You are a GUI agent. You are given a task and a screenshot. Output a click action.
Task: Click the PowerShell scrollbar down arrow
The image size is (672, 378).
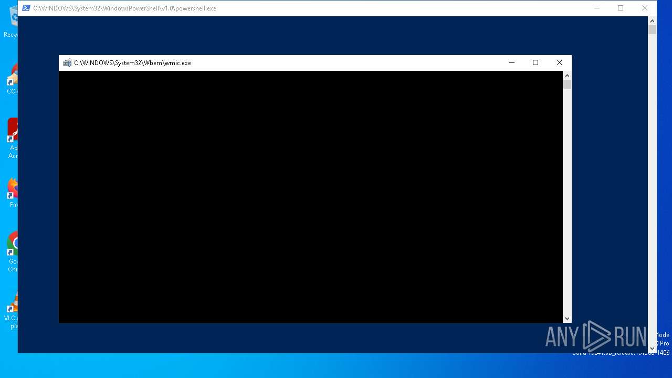[x=652, y=348]
